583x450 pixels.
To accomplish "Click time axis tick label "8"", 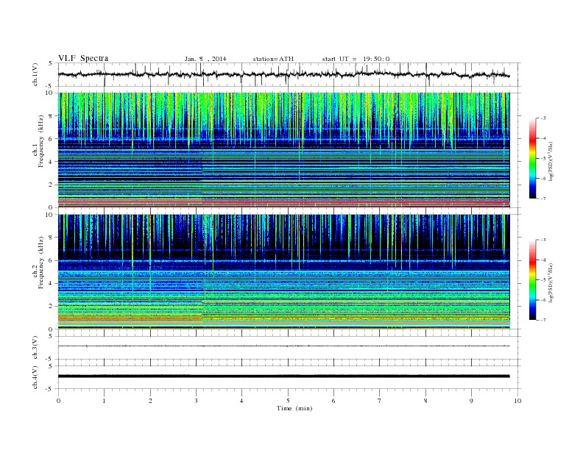I will 425,401.
